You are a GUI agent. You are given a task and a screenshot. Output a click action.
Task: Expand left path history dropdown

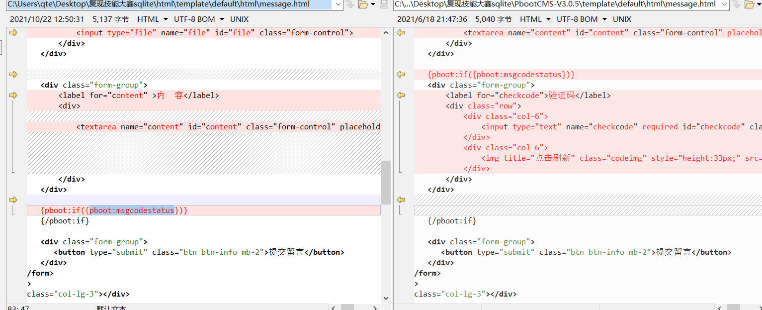(338, 4)
